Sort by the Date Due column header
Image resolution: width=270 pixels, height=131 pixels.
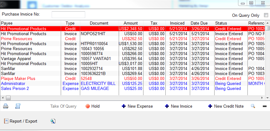(x=202, y=23)
